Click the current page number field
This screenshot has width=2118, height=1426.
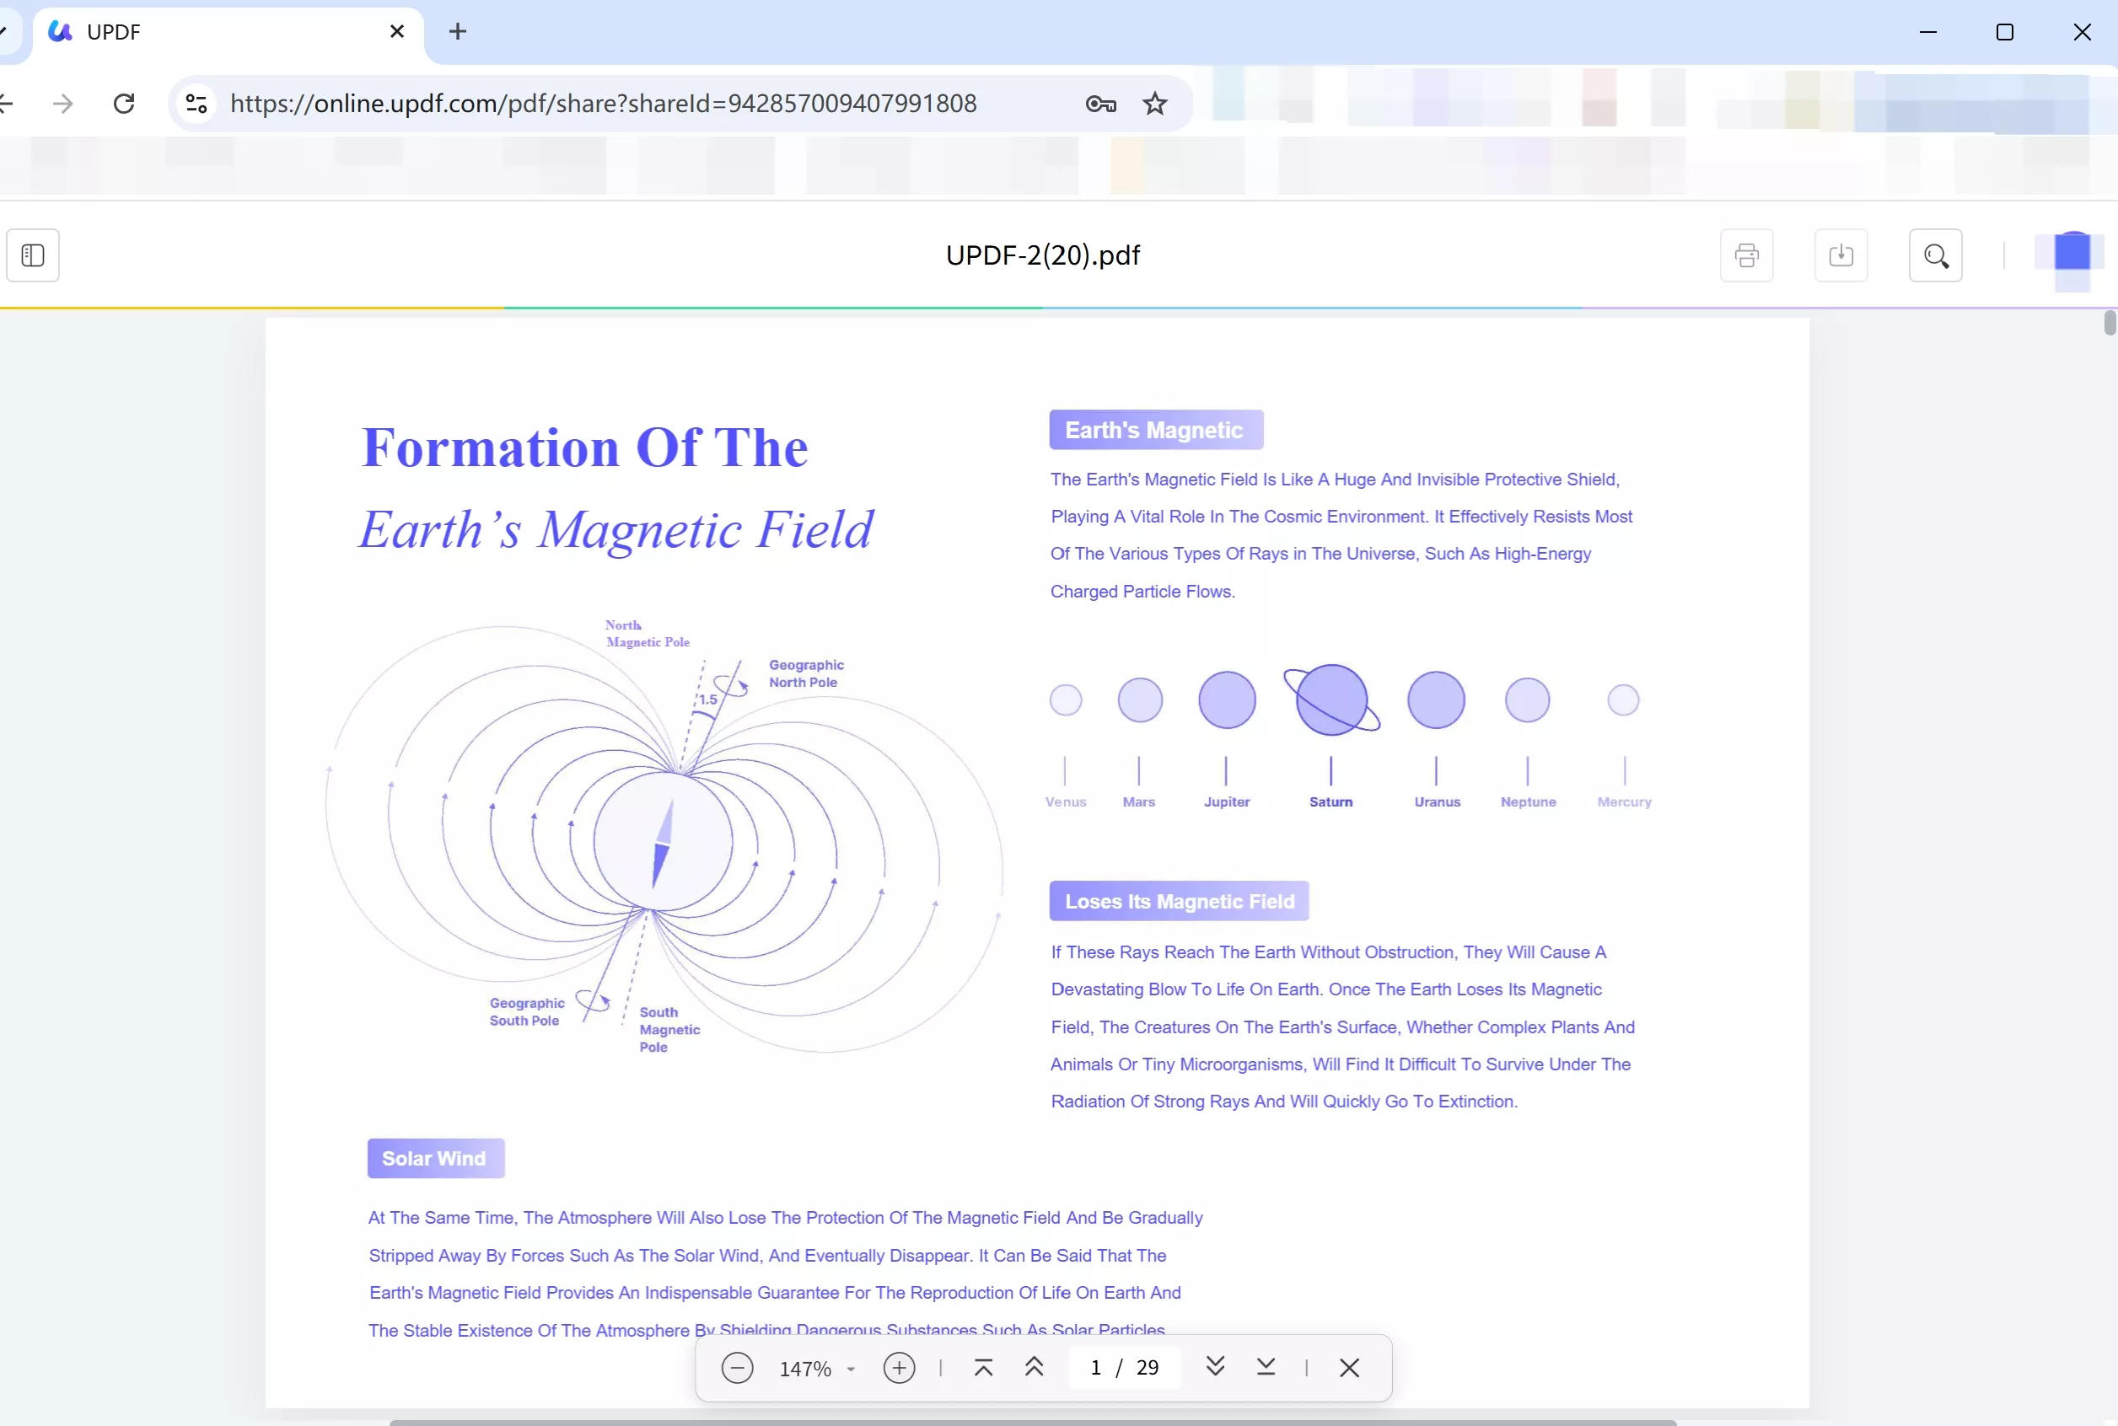(1096, 1368)
